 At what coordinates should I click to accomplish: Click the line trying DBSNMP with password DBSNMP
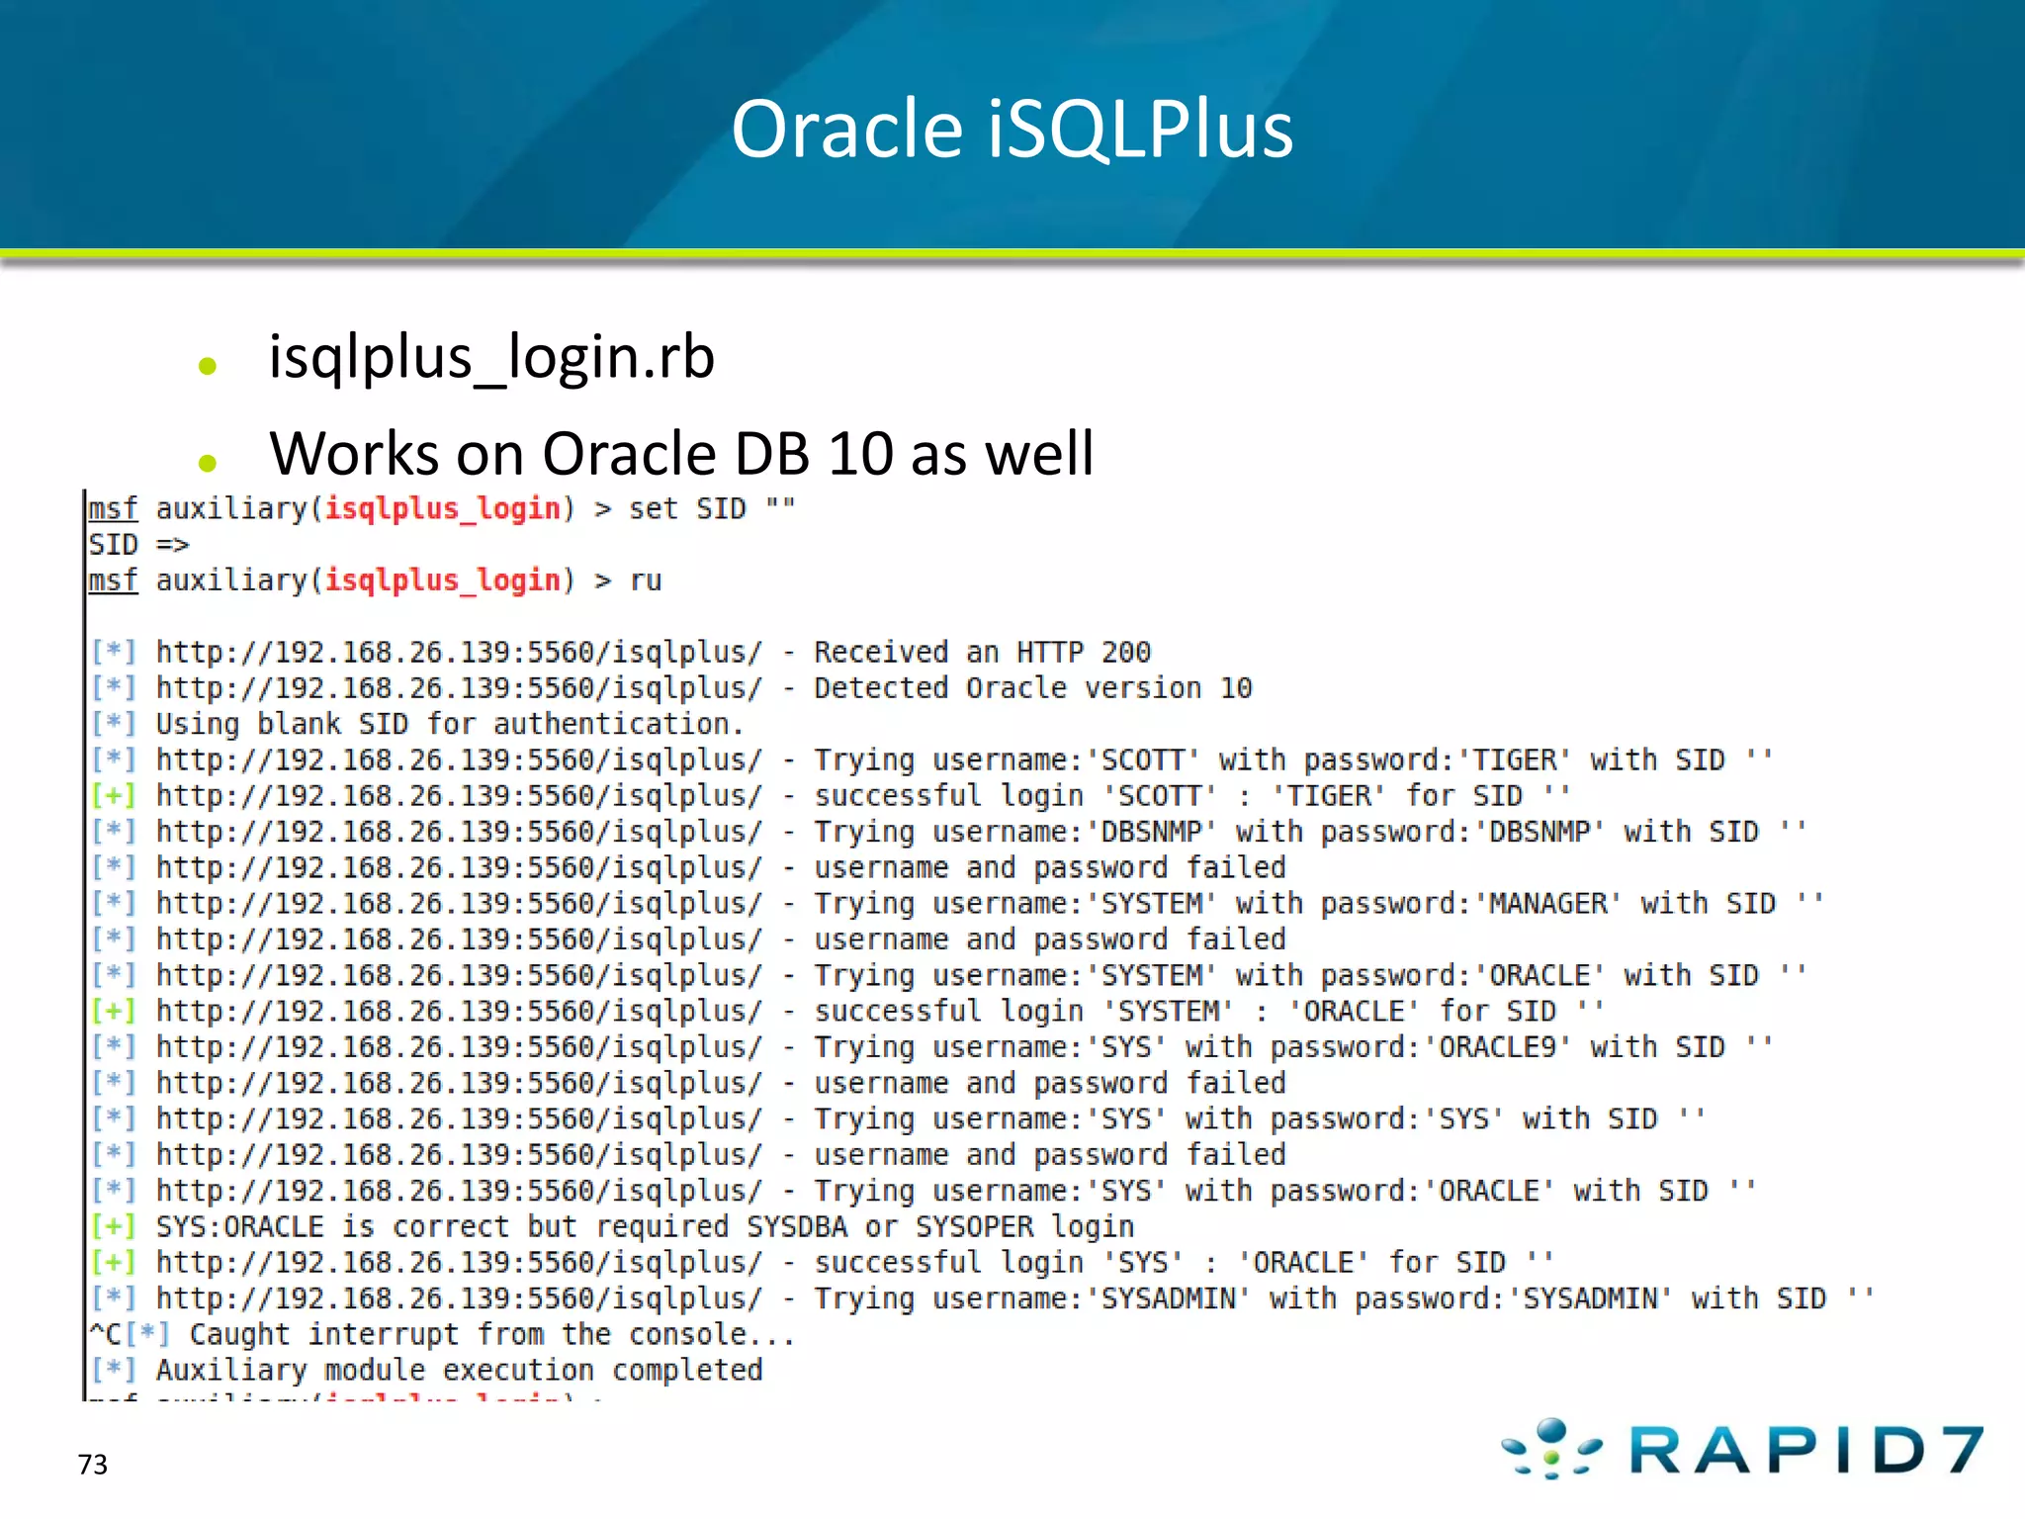point(949,832)
